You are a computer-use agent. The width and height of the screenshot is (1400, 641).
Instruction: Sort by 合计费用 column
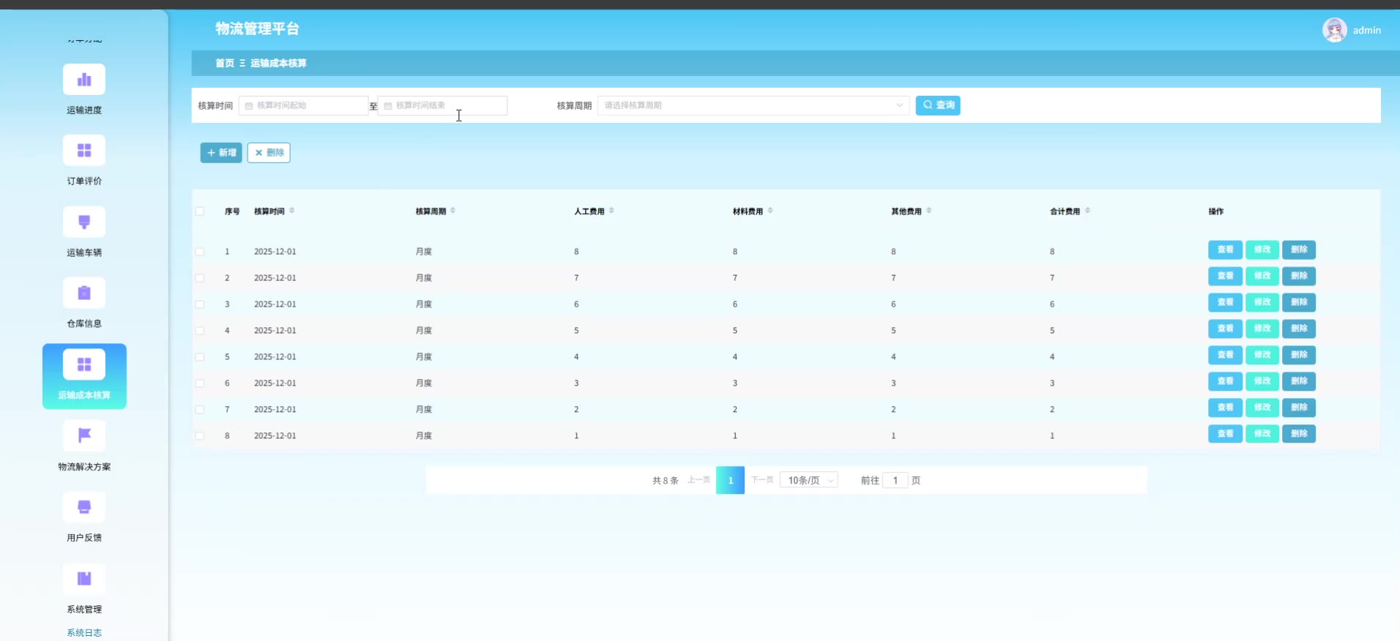click(x=1087, y=211)
